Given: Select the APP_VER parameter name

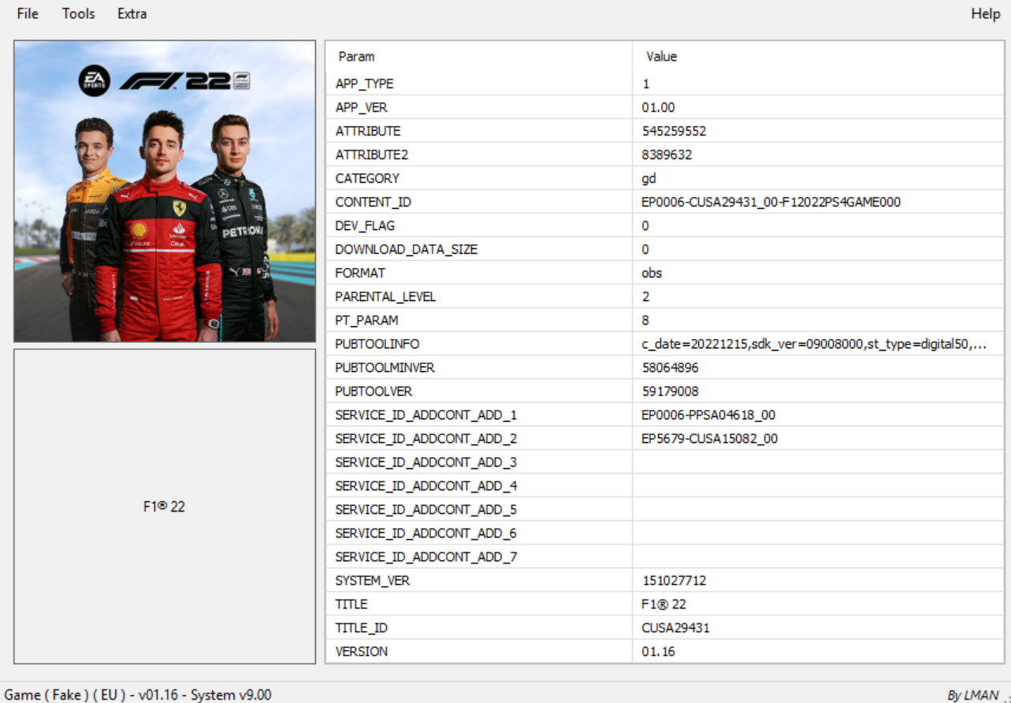Looking at the screenshot, I should (x=362, y=107).
